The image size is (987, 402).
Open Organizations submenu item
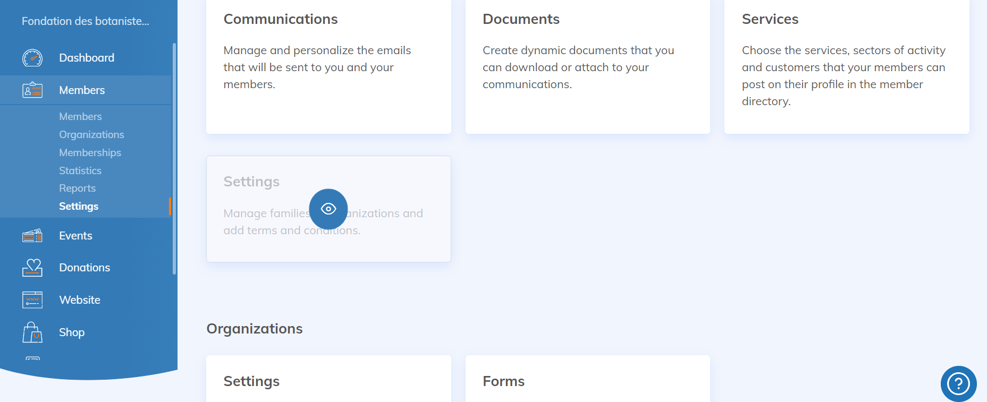[91, 135]
